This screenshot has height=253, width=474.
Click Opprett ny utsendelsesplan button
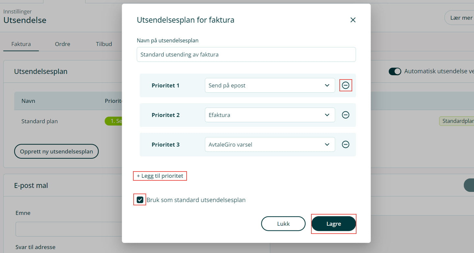pos(56,151)
